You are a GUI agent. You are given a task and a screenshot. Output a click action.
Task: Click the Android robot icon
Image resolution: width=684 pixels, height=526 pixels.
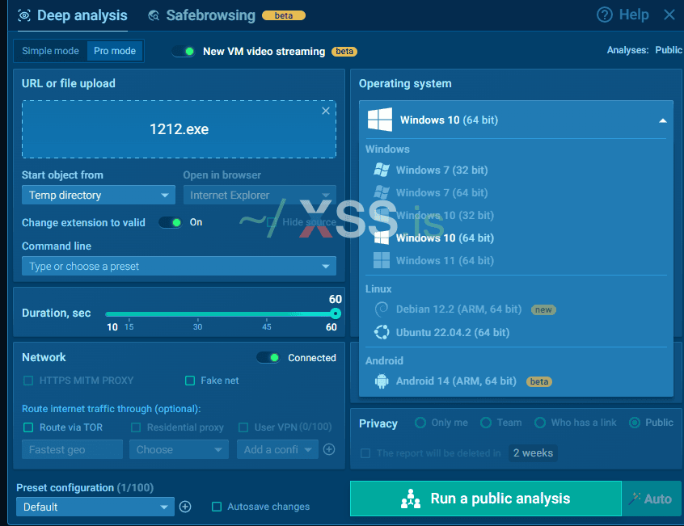[382, 381]
